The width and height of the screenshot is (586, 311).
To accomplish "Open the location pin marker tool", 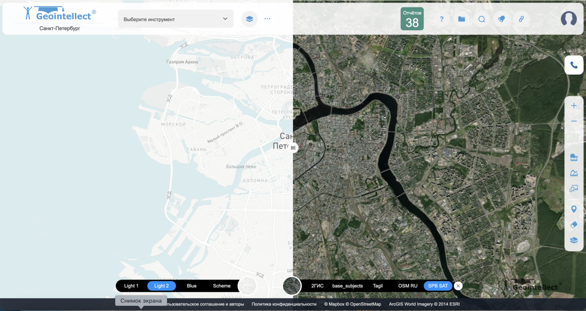I will (x=574, y=209).
